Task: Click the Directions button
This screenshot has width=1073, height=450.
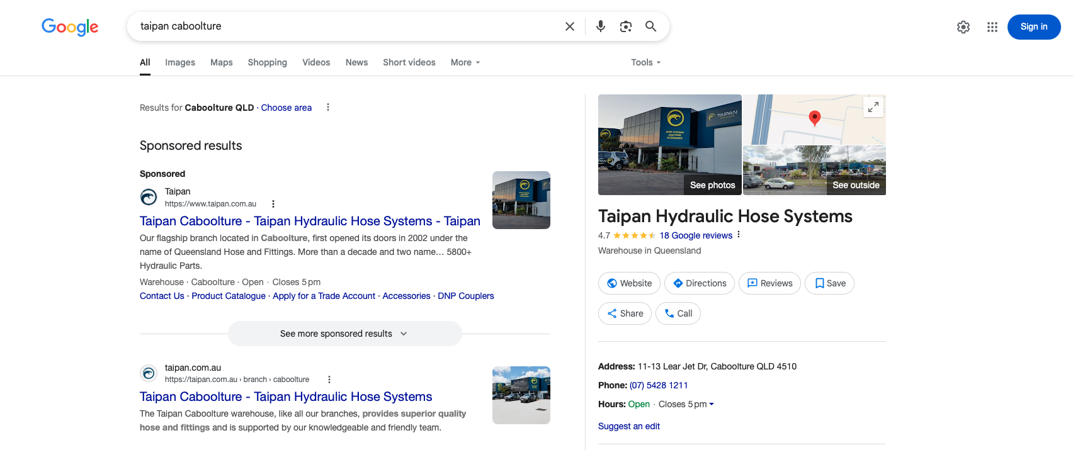Action: point(700,283)
